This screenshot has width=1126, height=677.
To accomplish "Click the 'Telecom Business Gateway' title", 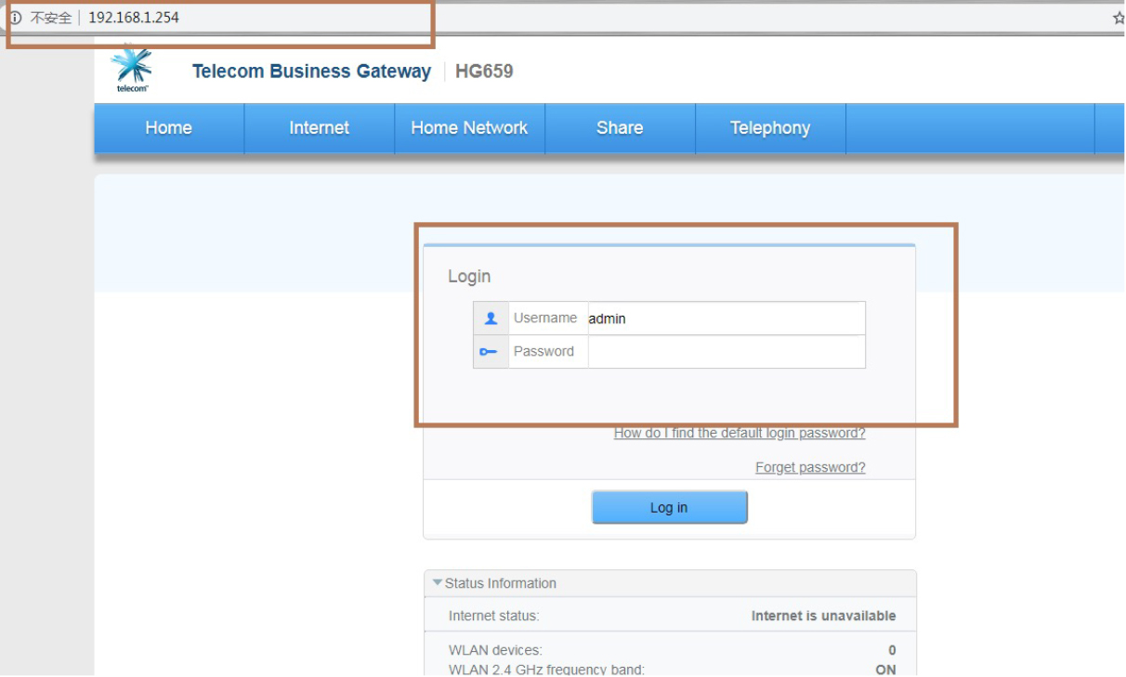I will (312, 72).
